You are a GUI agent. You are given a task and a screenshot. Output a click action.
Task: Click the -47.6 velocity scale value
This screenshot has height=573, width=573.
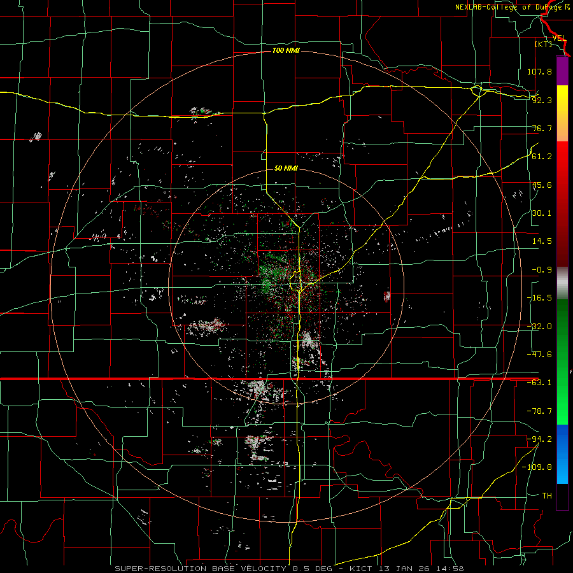pos(539,355)
